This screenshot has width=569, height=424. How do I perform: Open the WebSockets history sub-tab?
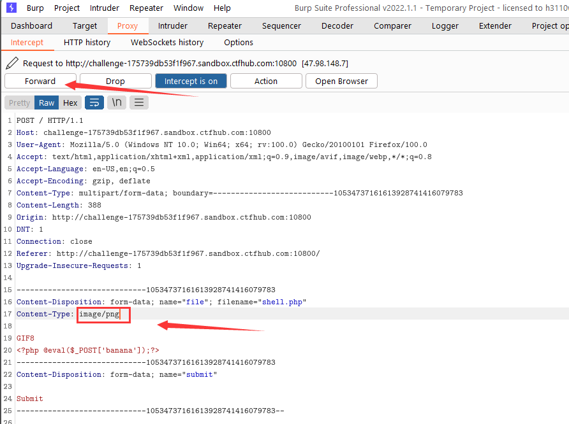[167, 43]
